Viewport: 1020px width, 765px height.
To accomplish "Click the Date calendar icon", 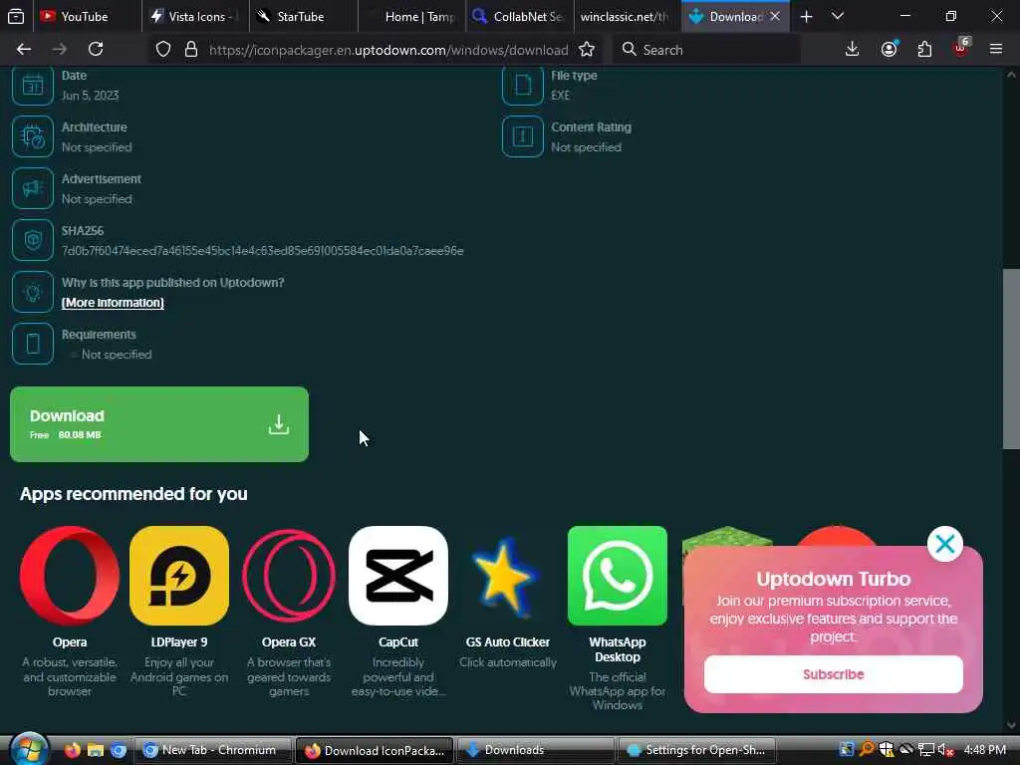I will point(33,85).
